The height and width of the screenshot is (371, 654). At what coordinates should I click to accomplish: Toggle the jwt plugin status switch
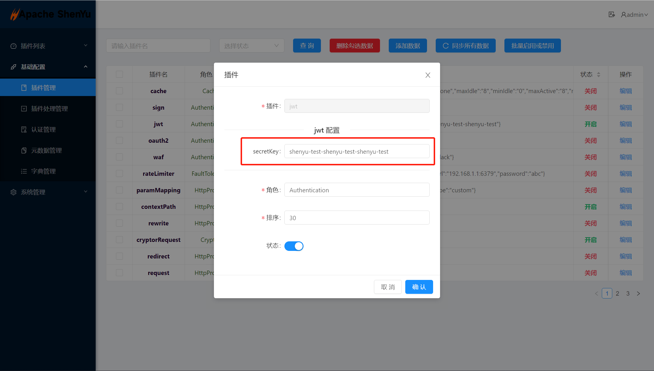pyautogui.click(x=294, y=246)
